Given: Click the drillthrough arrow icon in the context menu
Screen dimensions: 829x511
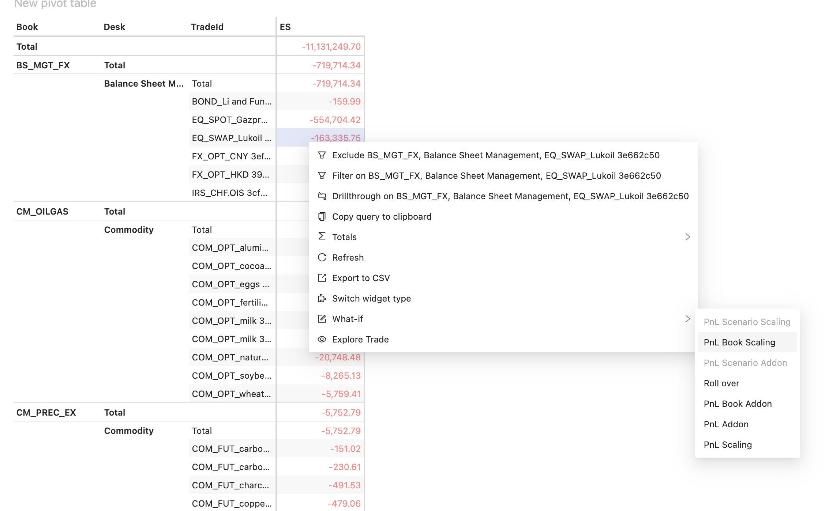Looking at the screenshot, I should (x=322, y=196).
